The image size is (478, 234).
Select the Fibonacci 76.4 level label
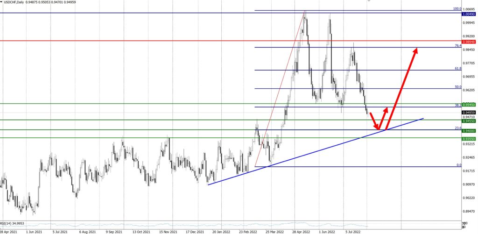[458, 46]
